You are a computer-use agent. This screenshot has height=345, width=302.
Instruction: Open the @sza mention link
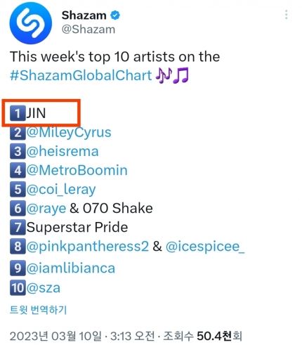(x=44, y=288)
